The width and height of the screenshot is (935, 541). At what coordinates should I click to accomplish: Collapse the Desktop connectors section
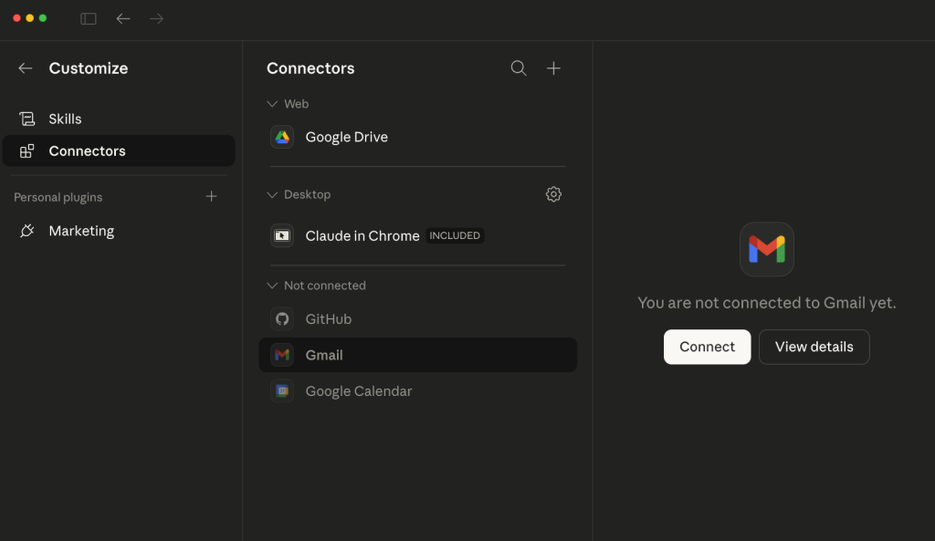point(271,194)
